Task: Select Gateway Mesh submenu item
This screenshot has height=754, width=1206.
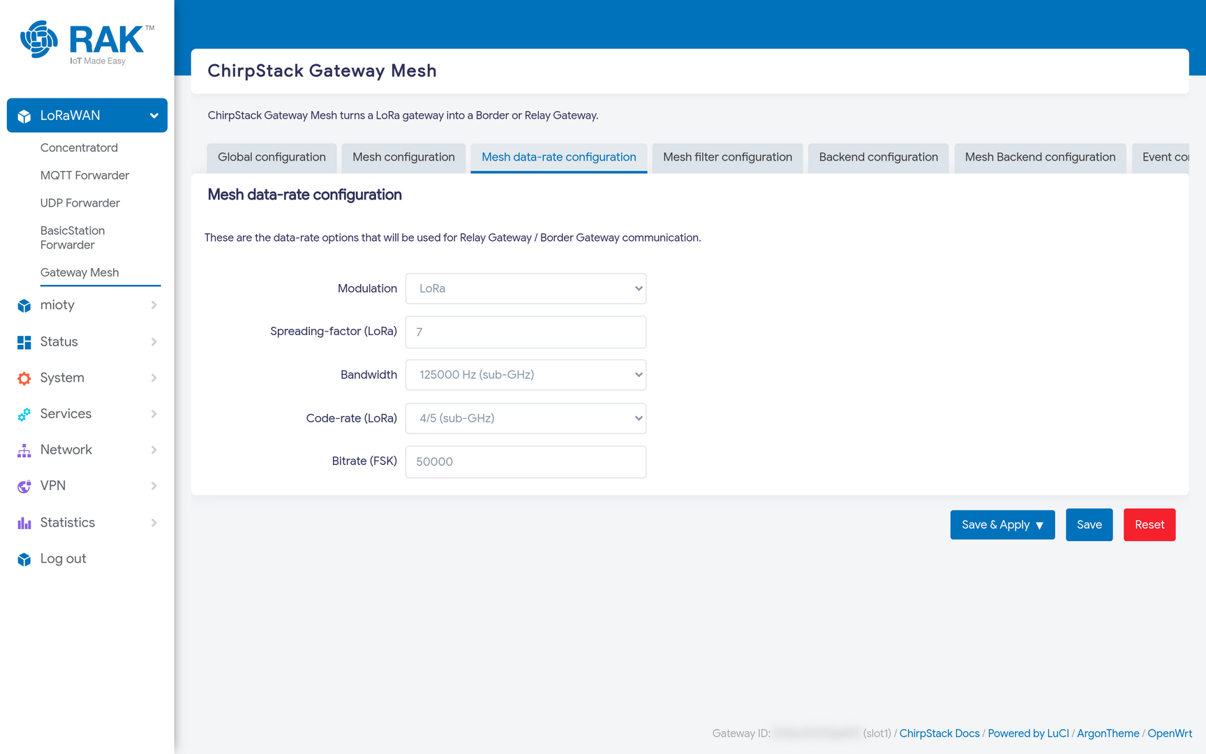Action: [80, 272]
